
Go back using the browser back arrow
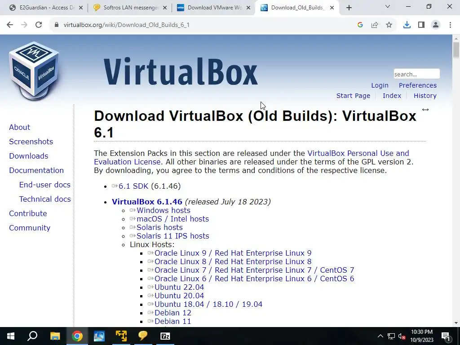10,25
